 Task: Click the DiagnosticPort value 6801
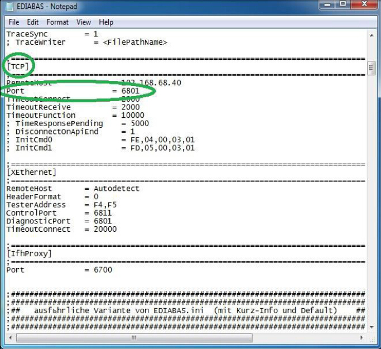103,221
